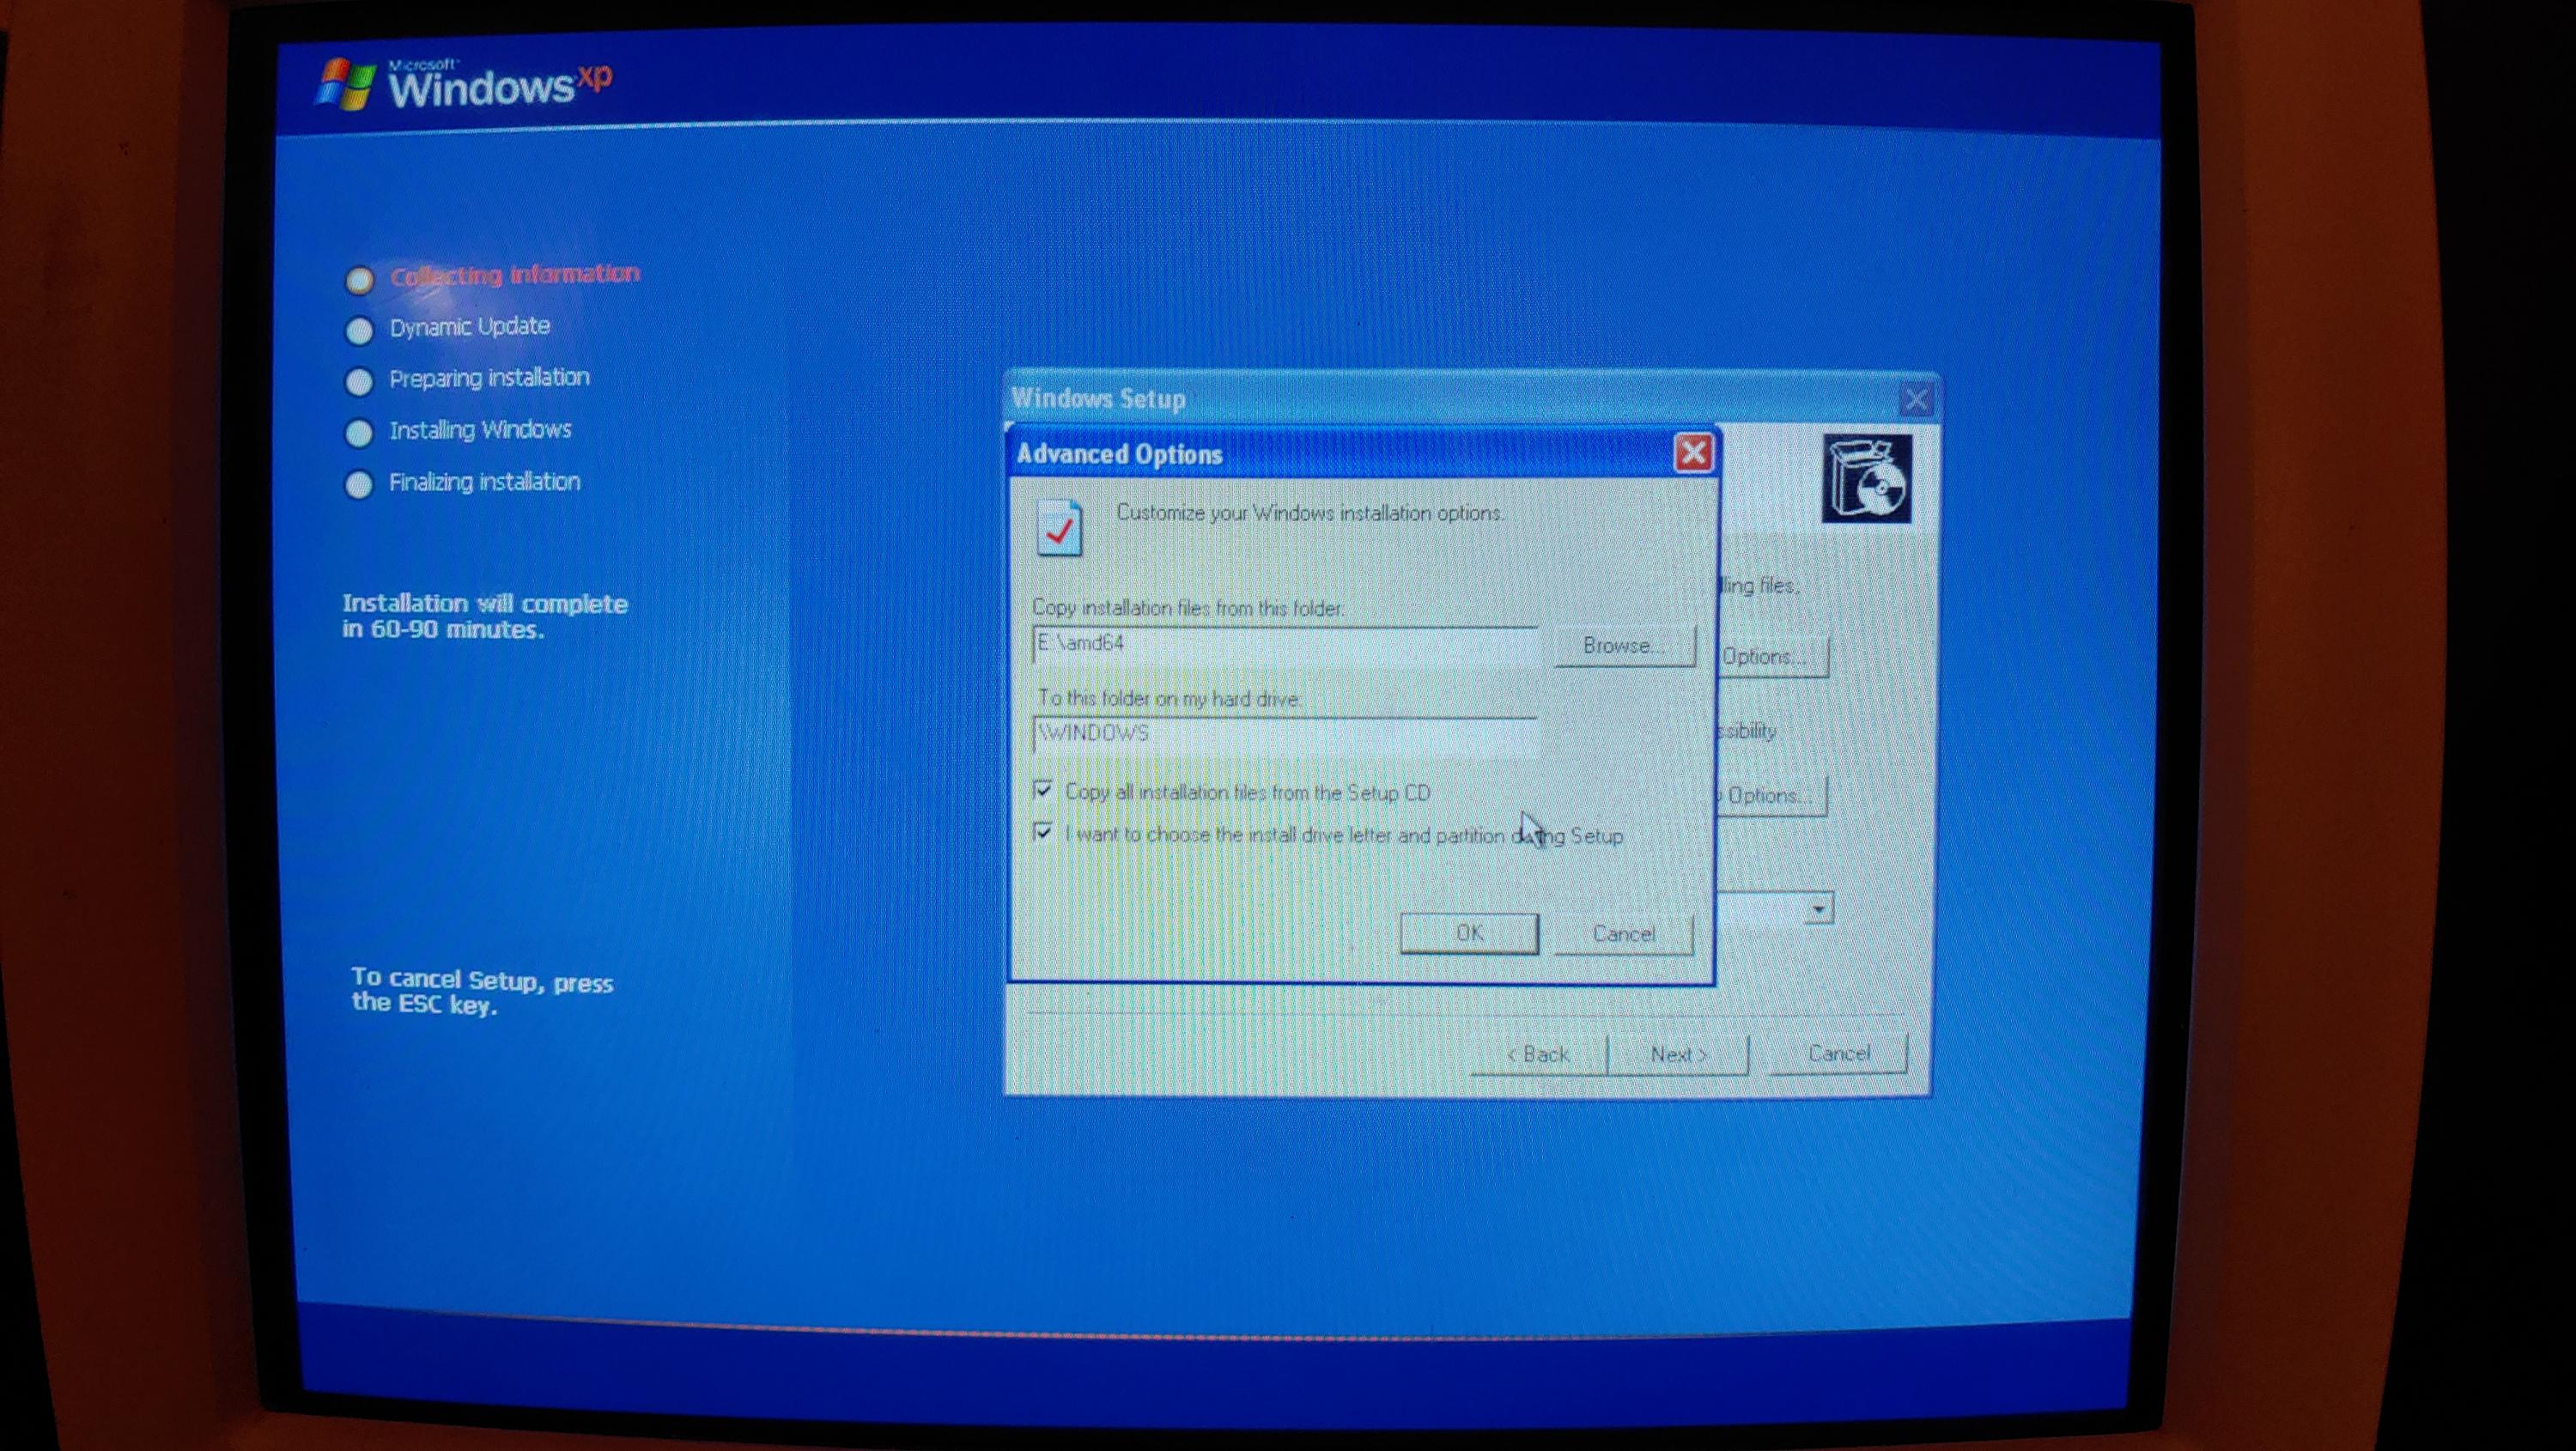2576x1451 pixels.
Task: Click the Installing Windows step bullet
Action: [x=359, y=432]
